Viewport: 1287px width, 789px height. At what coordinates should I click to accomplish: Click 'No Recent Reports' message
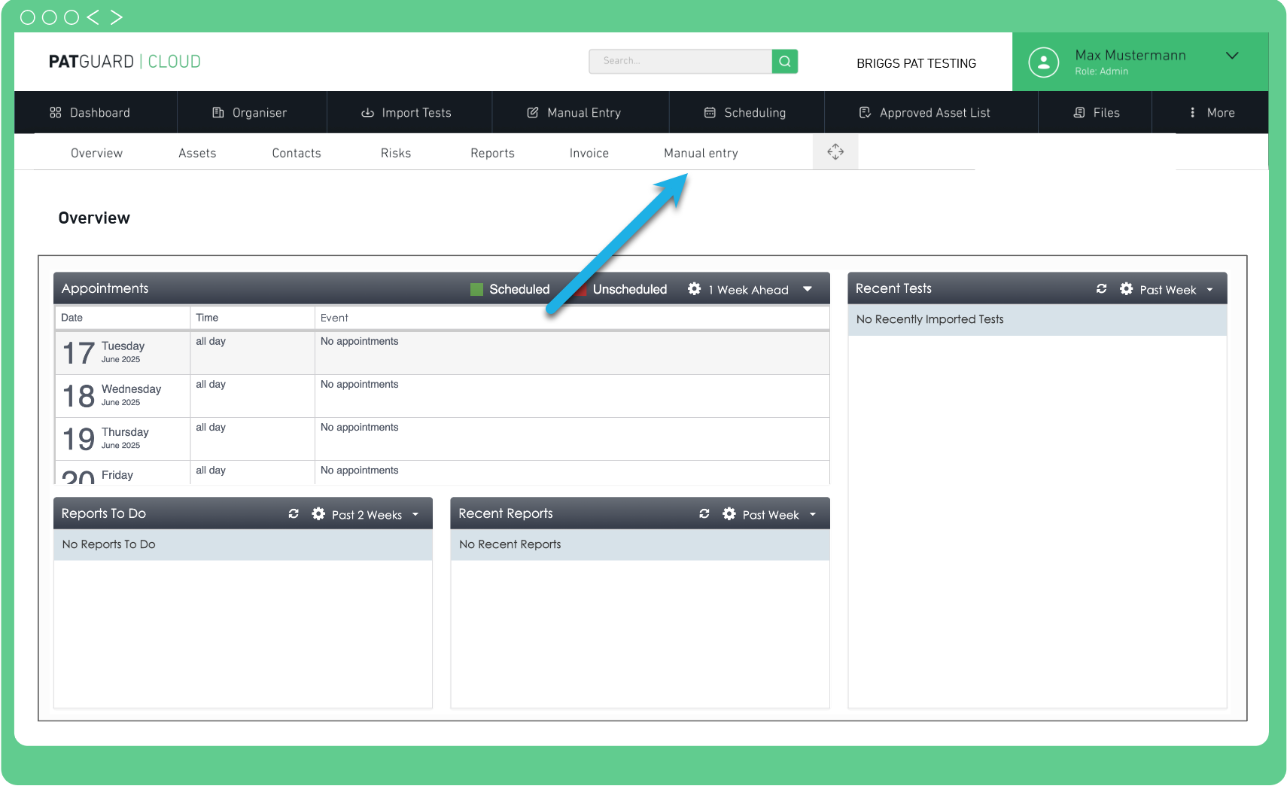coord(510,544)
